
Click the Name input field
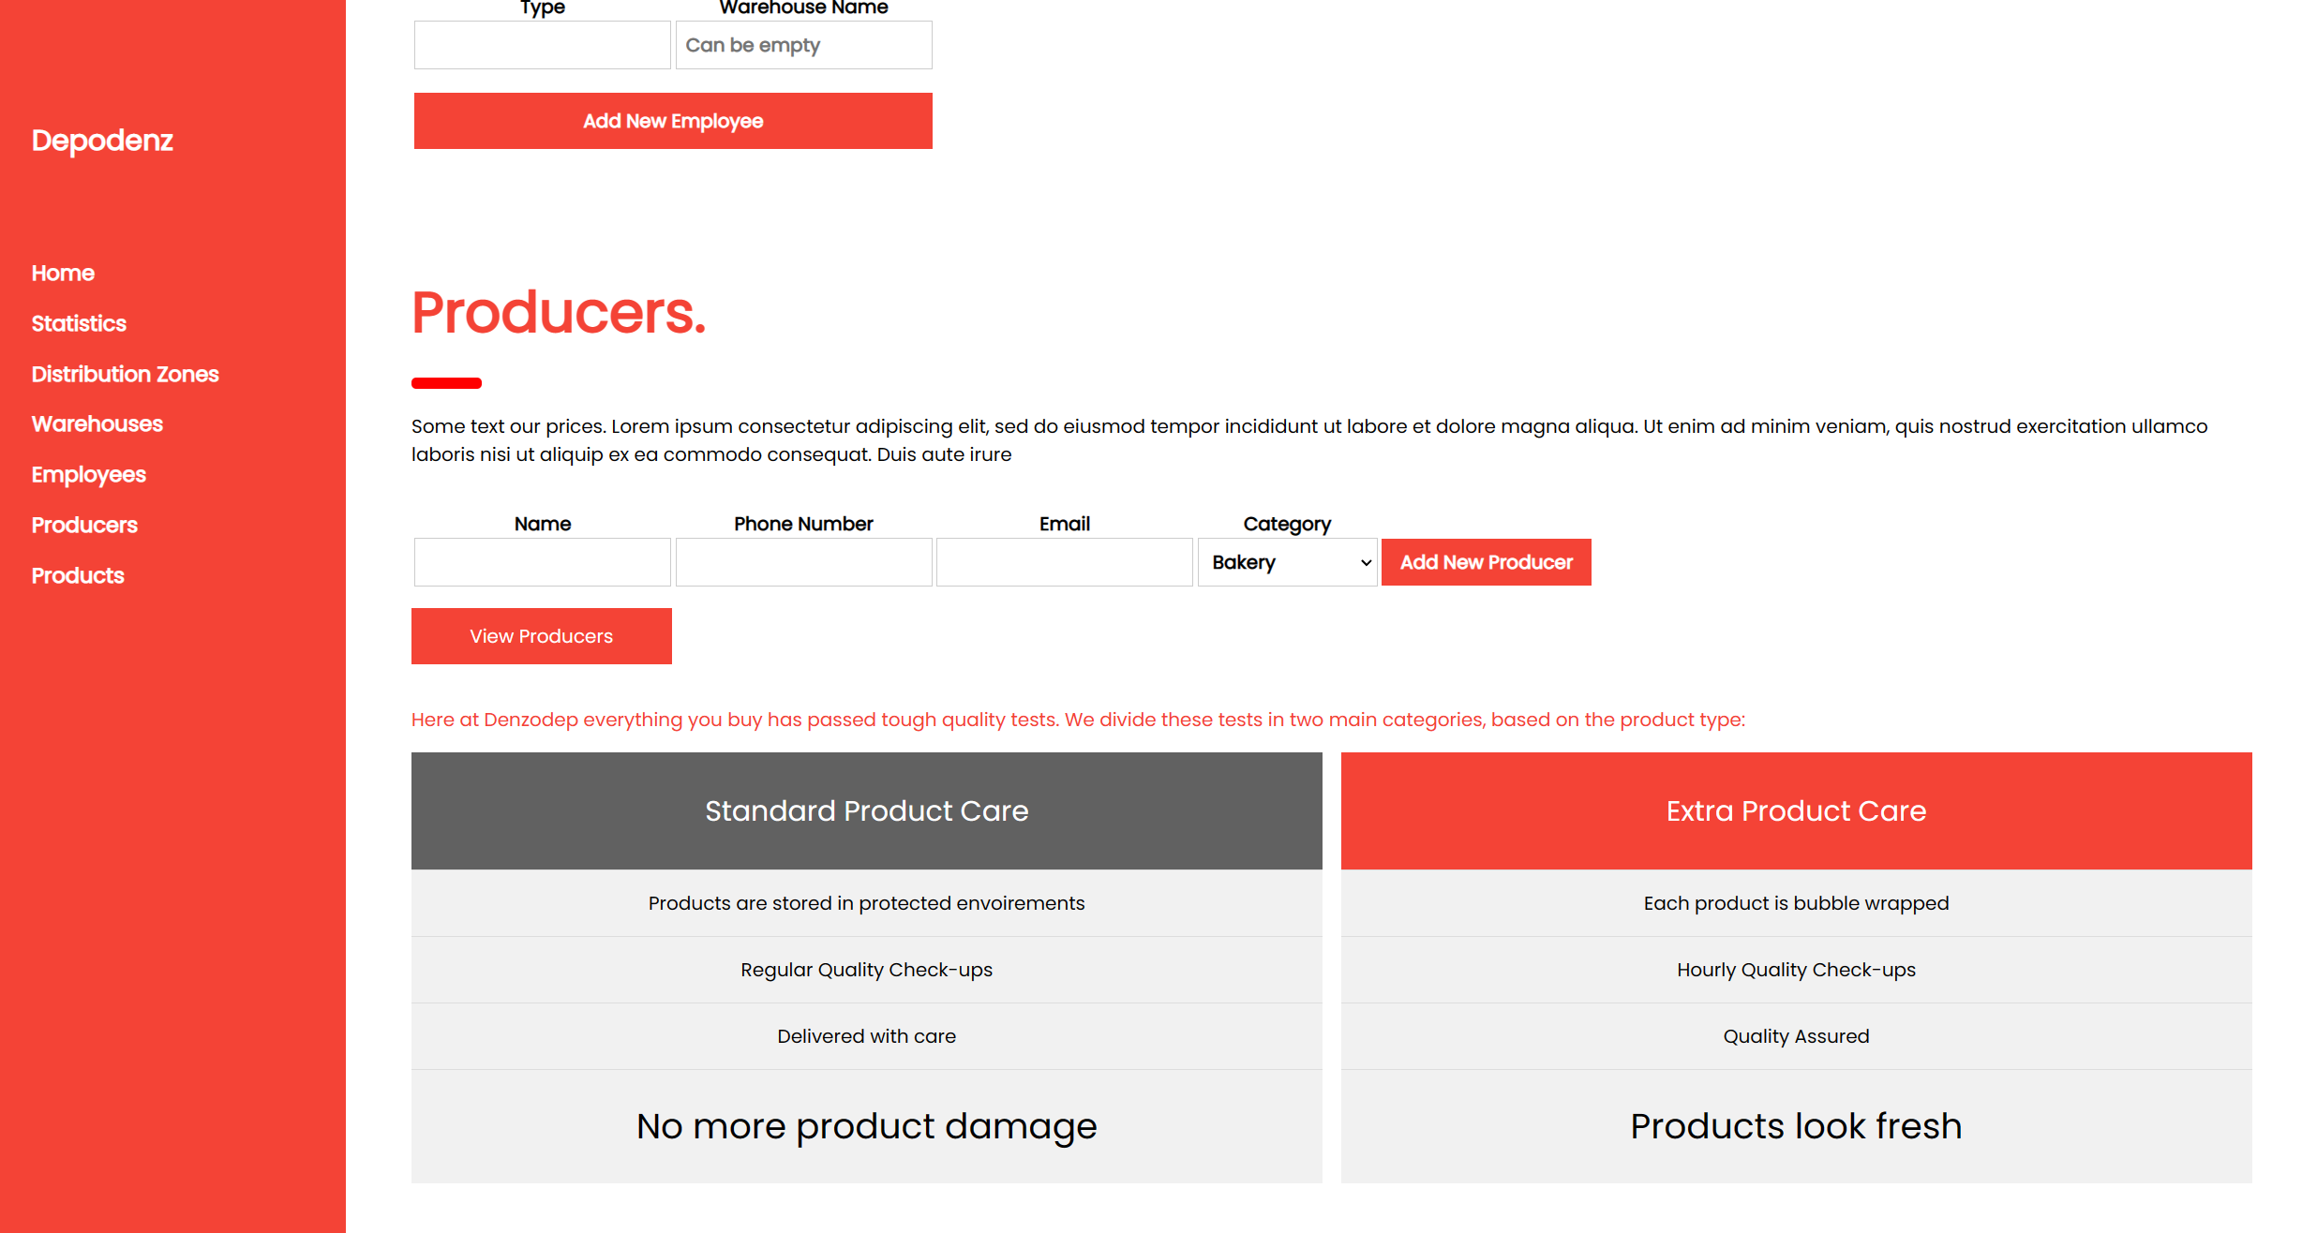[x=542, y=561]
